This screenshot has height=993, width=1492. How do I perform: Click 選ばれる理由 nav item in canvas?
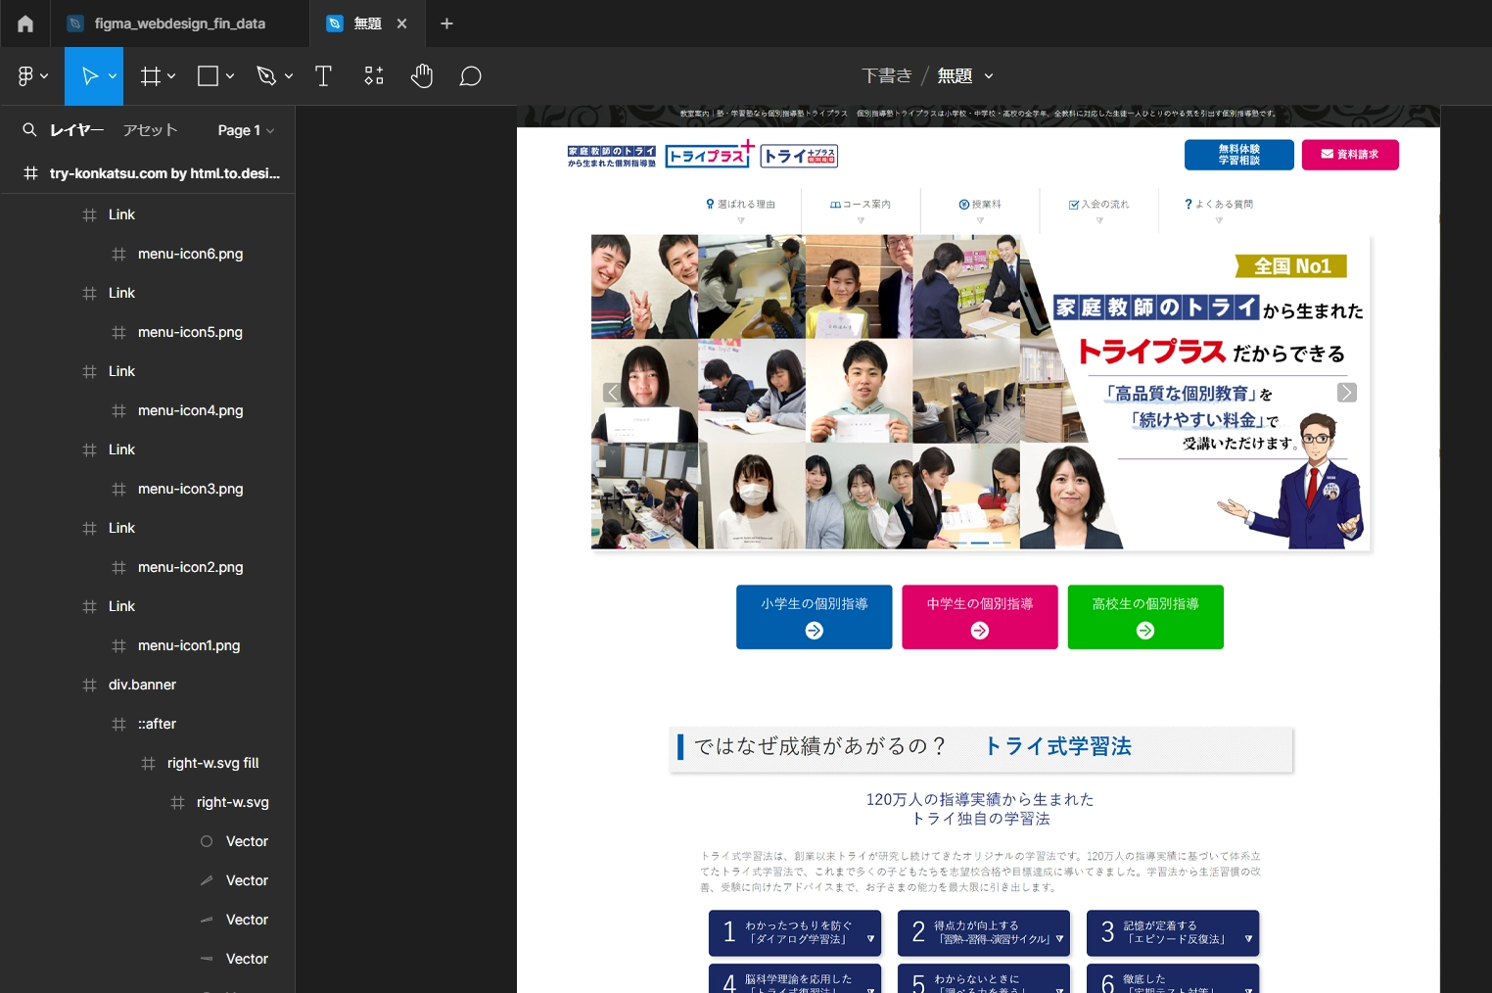(740, 205)
